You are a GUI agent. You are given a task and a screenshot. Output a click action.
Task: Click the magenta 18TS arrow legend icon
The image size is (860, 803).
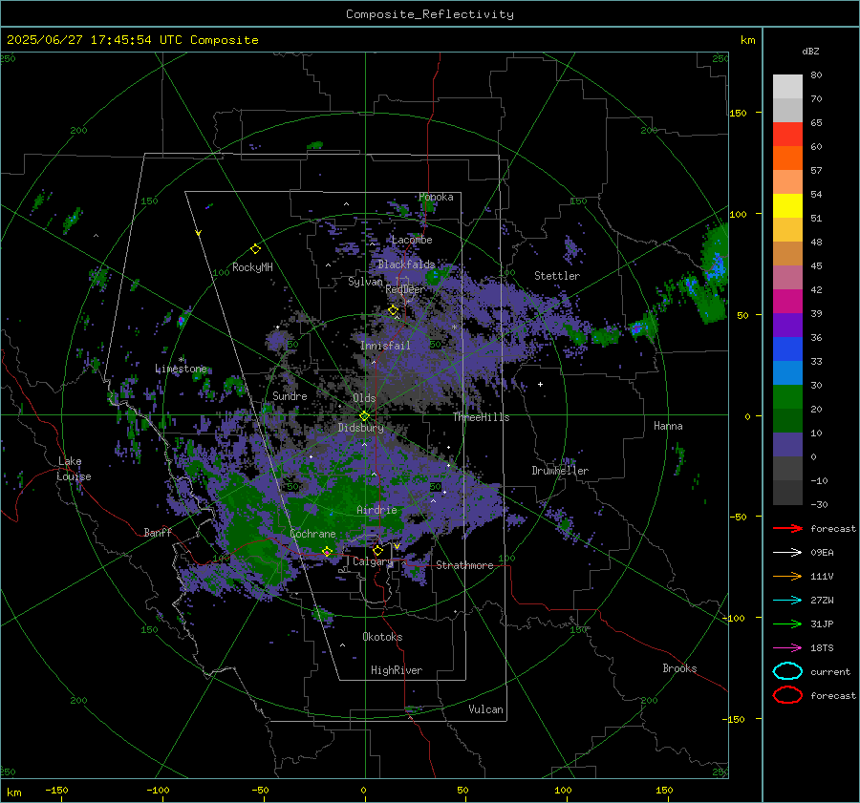787,648
